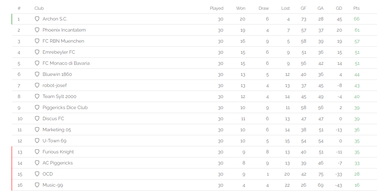377x195 pixels.
Task: Click the shield icon beside robot-josef
Action: tap(37, 85)
